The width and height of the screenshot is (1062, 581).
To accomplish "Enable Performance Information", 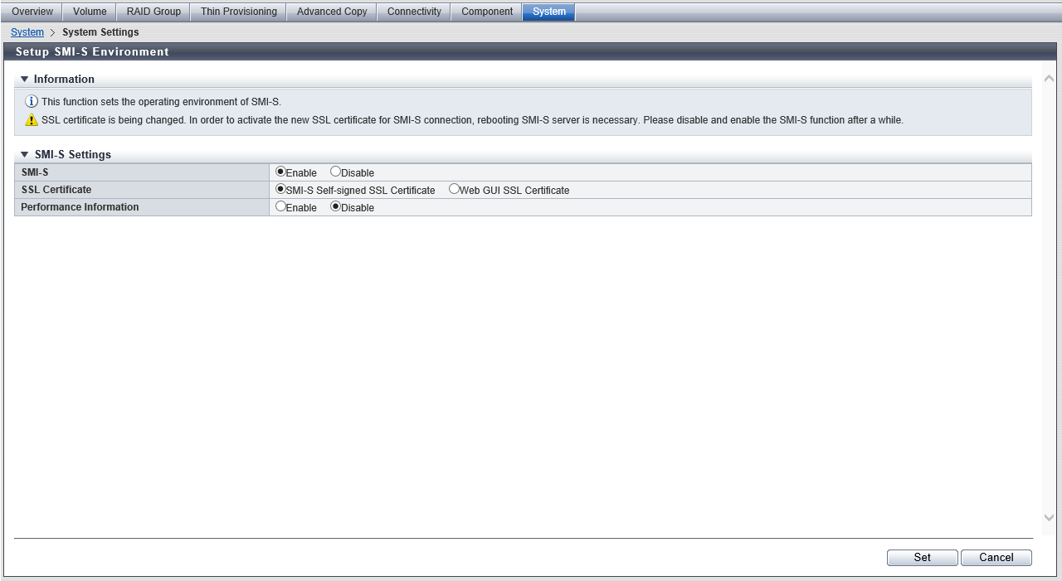I will click(281, 207).
